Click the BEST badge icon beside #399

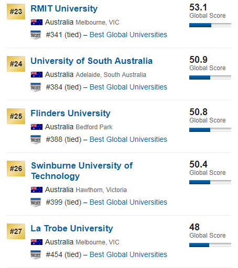(36, 203)
